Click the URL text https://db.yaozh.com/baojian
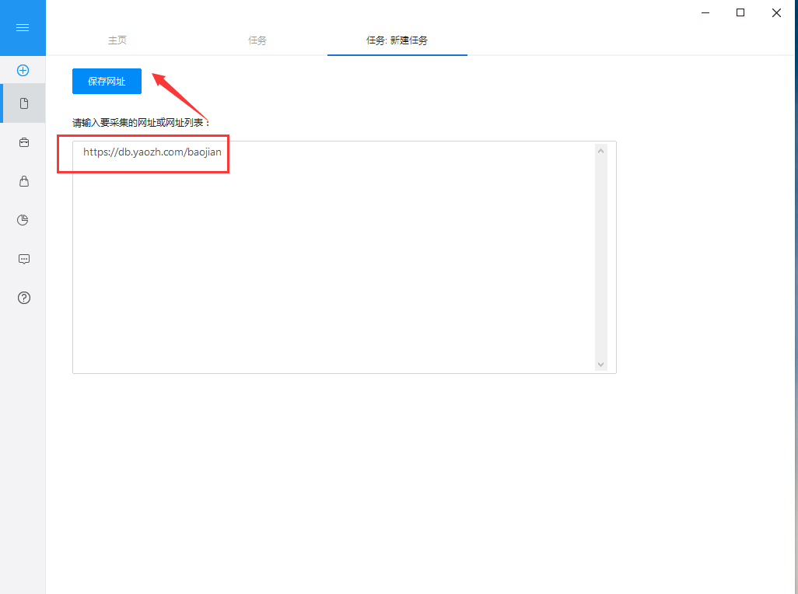The image size is (798, 594). 152,152
